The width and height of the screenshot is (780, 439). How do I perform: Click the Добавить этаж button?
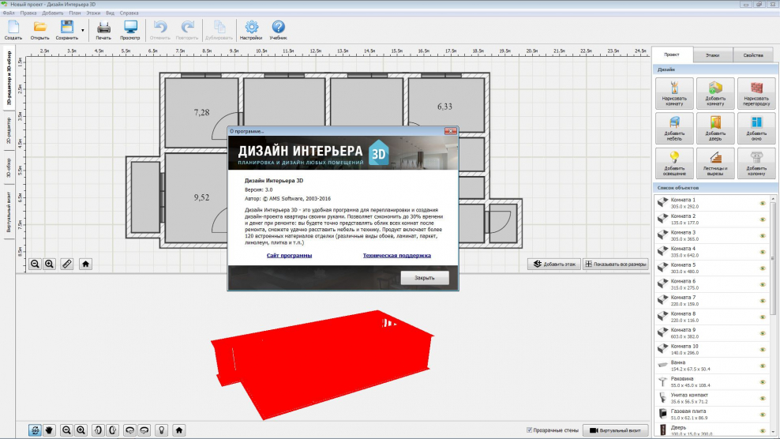553,264
